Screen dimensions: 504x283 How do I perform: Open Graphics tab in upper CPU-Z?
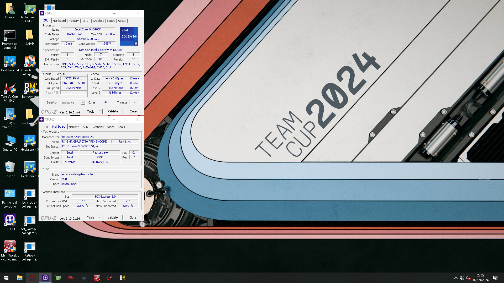click(98, 21)
